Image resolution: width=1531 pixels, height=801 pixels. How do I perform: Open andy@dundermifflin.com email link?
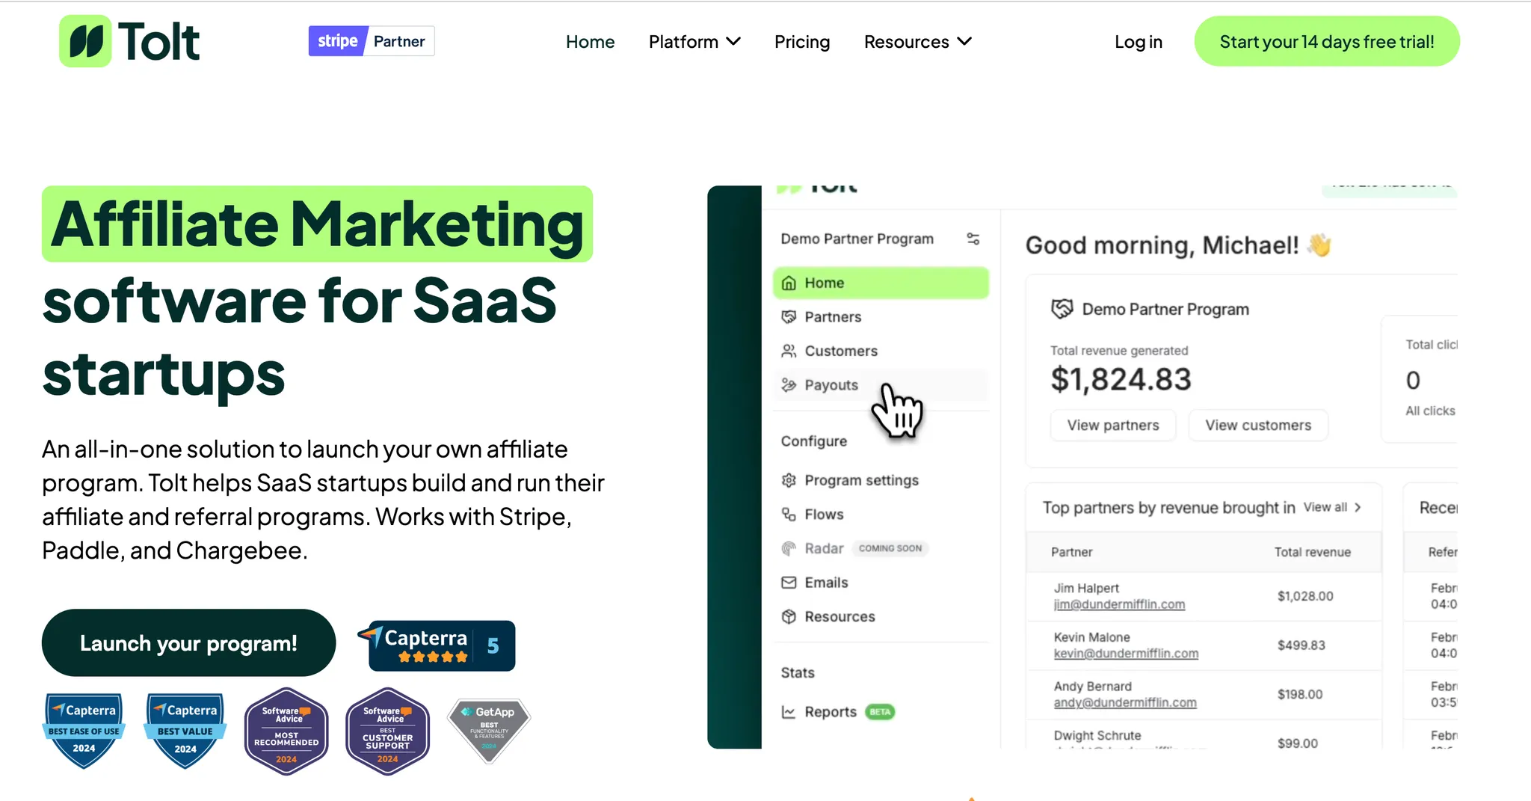(x=1125, y=703)
